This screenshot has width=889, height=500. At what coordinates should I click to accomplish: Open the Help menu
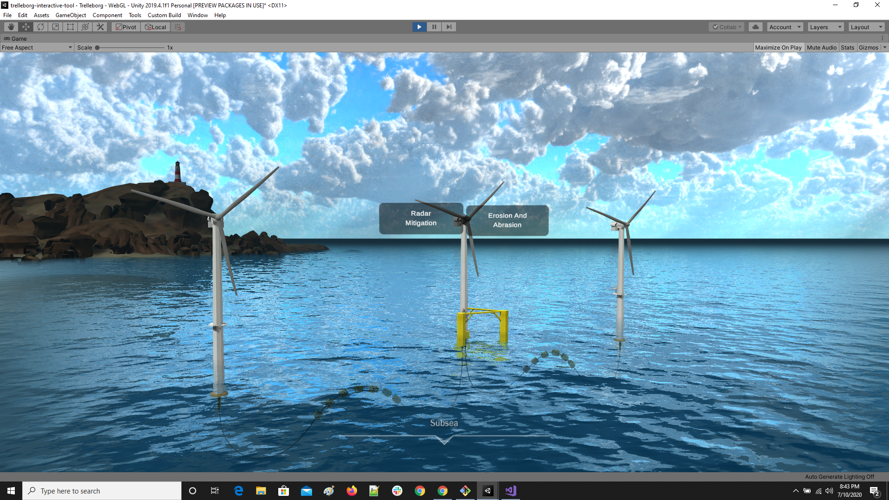tap(220, 15)
